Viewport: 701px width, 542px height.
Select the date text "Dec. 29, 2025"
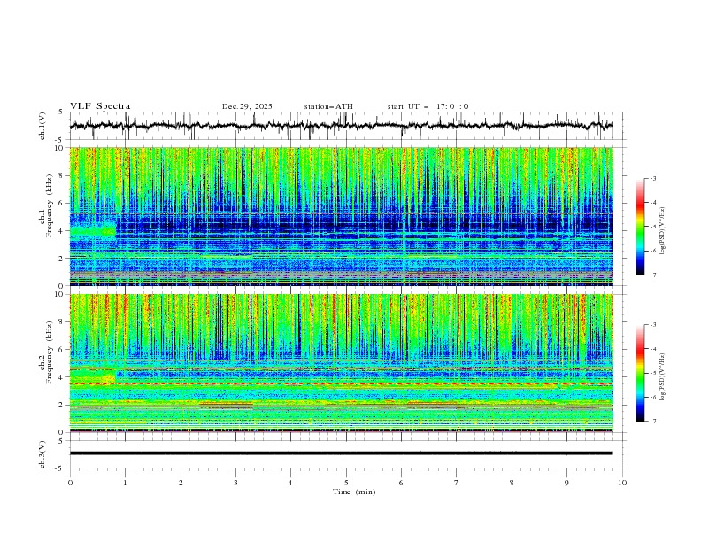pos(247,106)
